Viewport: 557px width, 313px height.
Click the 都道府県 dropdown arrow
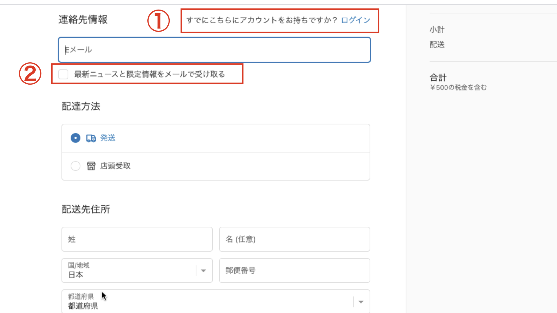coord(361,302)
